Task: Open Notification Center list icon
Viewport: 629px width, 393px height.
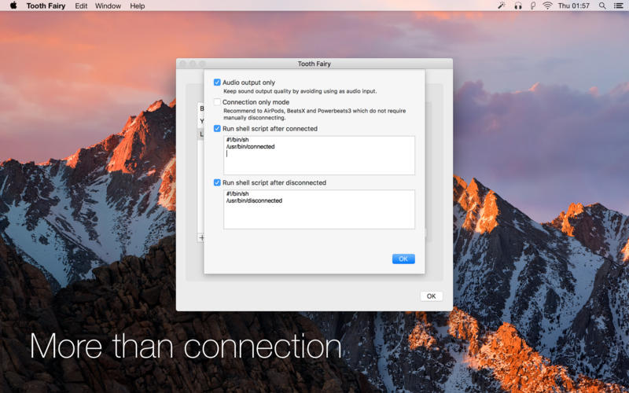Action: coord(619,6)
